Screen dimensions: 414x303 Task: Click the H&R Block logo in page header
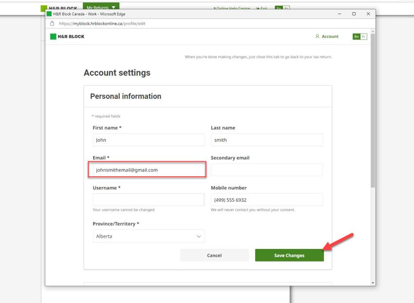(x=67, y=37)
